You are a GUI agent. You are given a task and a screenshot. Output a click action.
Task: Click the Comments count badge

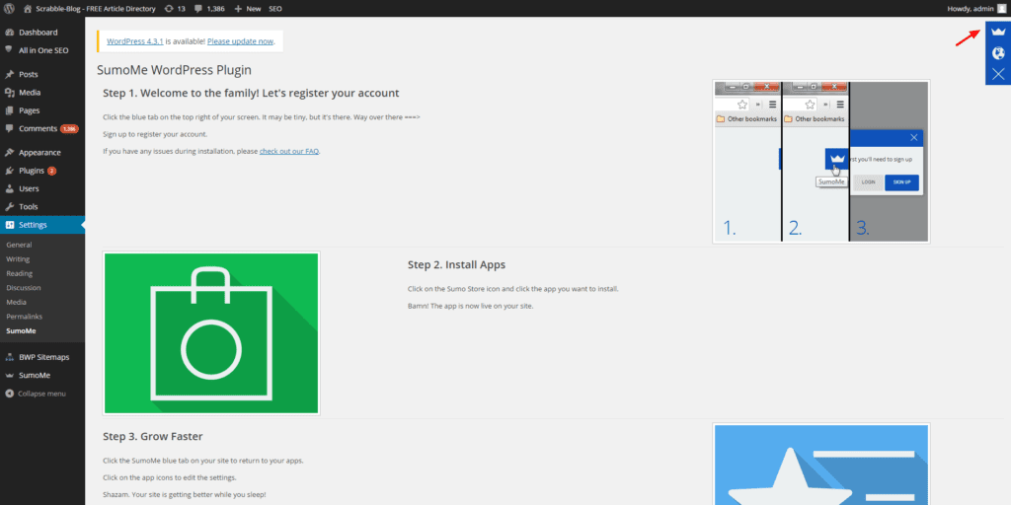coord(69,129)
